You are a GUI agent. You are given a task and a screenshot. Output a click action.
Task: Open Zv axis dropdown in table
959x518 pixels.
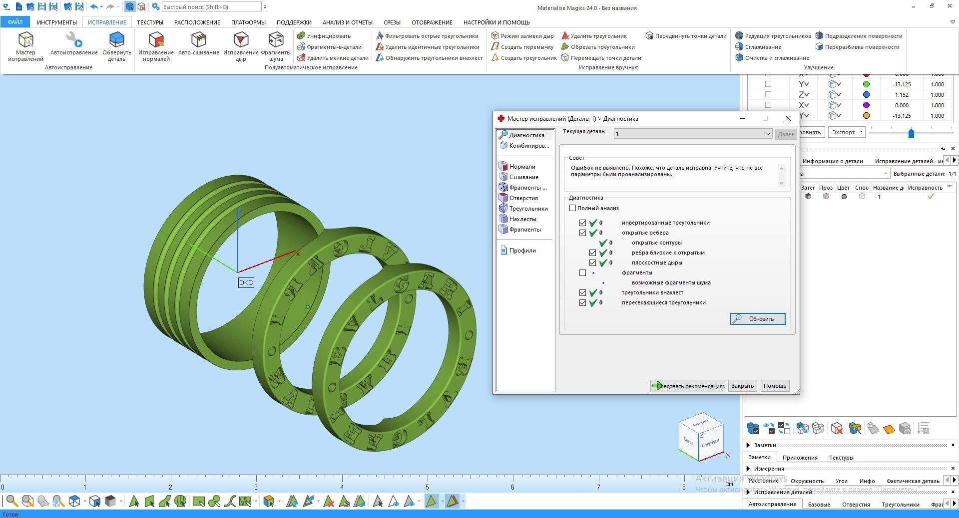click(804, 95)
